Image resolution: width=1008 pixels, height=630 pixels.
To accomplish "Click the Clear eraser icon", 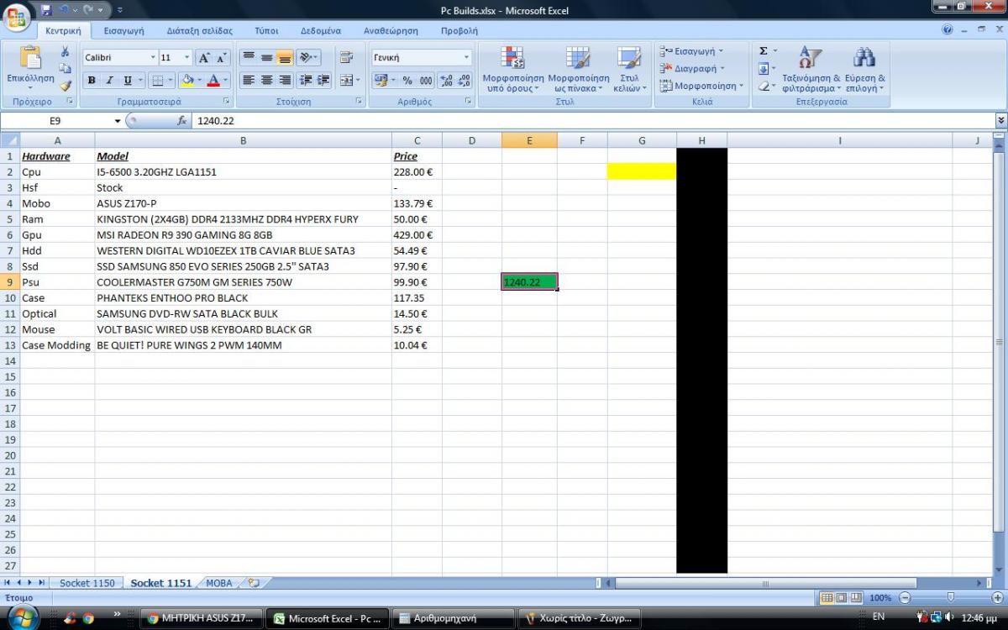I will tap(764, 86).
